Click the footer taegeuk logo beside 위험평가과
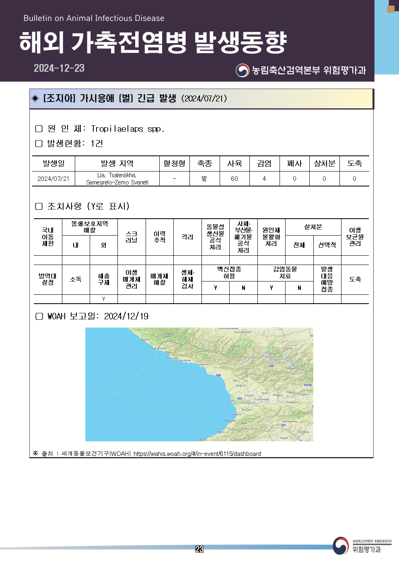Image resolution: width=399 pixels, height=565 pixels. (x=341, y=546)
